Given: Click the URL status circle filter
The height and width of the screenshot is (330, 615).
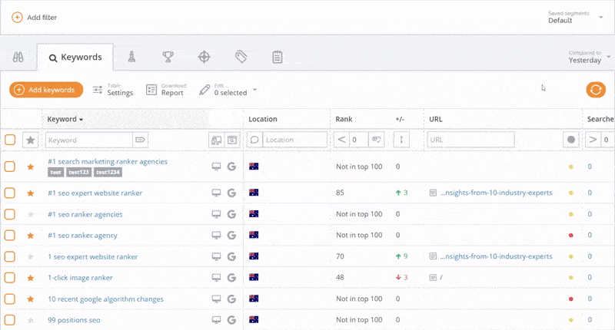Looking at the screenshot, I should coord(571,140).
